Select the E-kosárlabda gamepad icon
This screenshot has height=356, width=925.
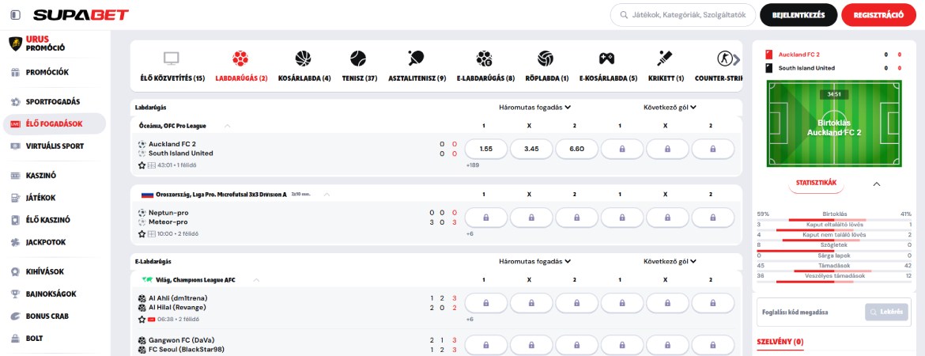[x=606, y=59]
